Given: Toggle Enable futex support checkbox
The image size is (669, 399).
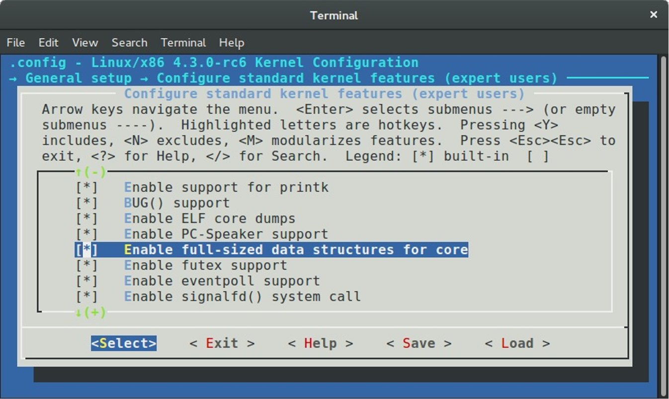Looking at the screenshot, I should [x=87, y=266].
